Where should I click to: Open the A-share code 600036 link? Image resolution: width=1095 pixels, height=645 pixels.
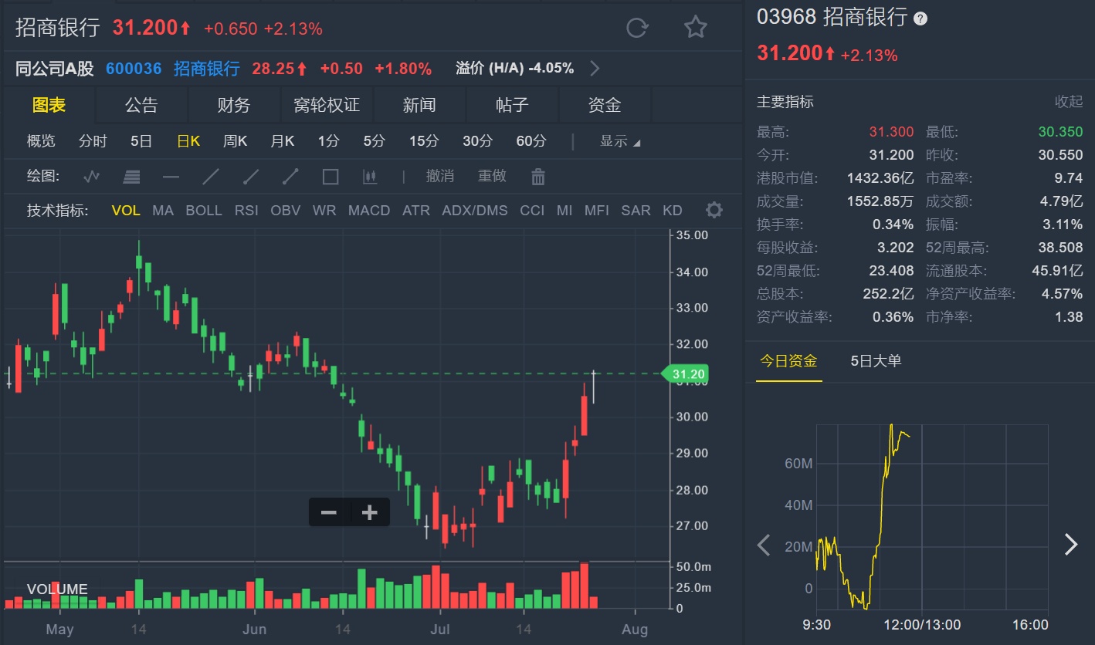[134, 69]
